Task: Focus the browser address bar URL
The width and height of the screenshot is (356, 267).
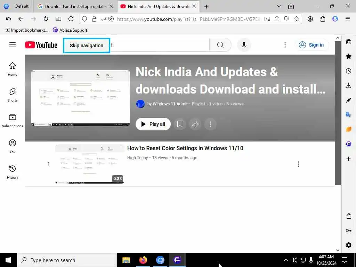Action: point(188,19)
